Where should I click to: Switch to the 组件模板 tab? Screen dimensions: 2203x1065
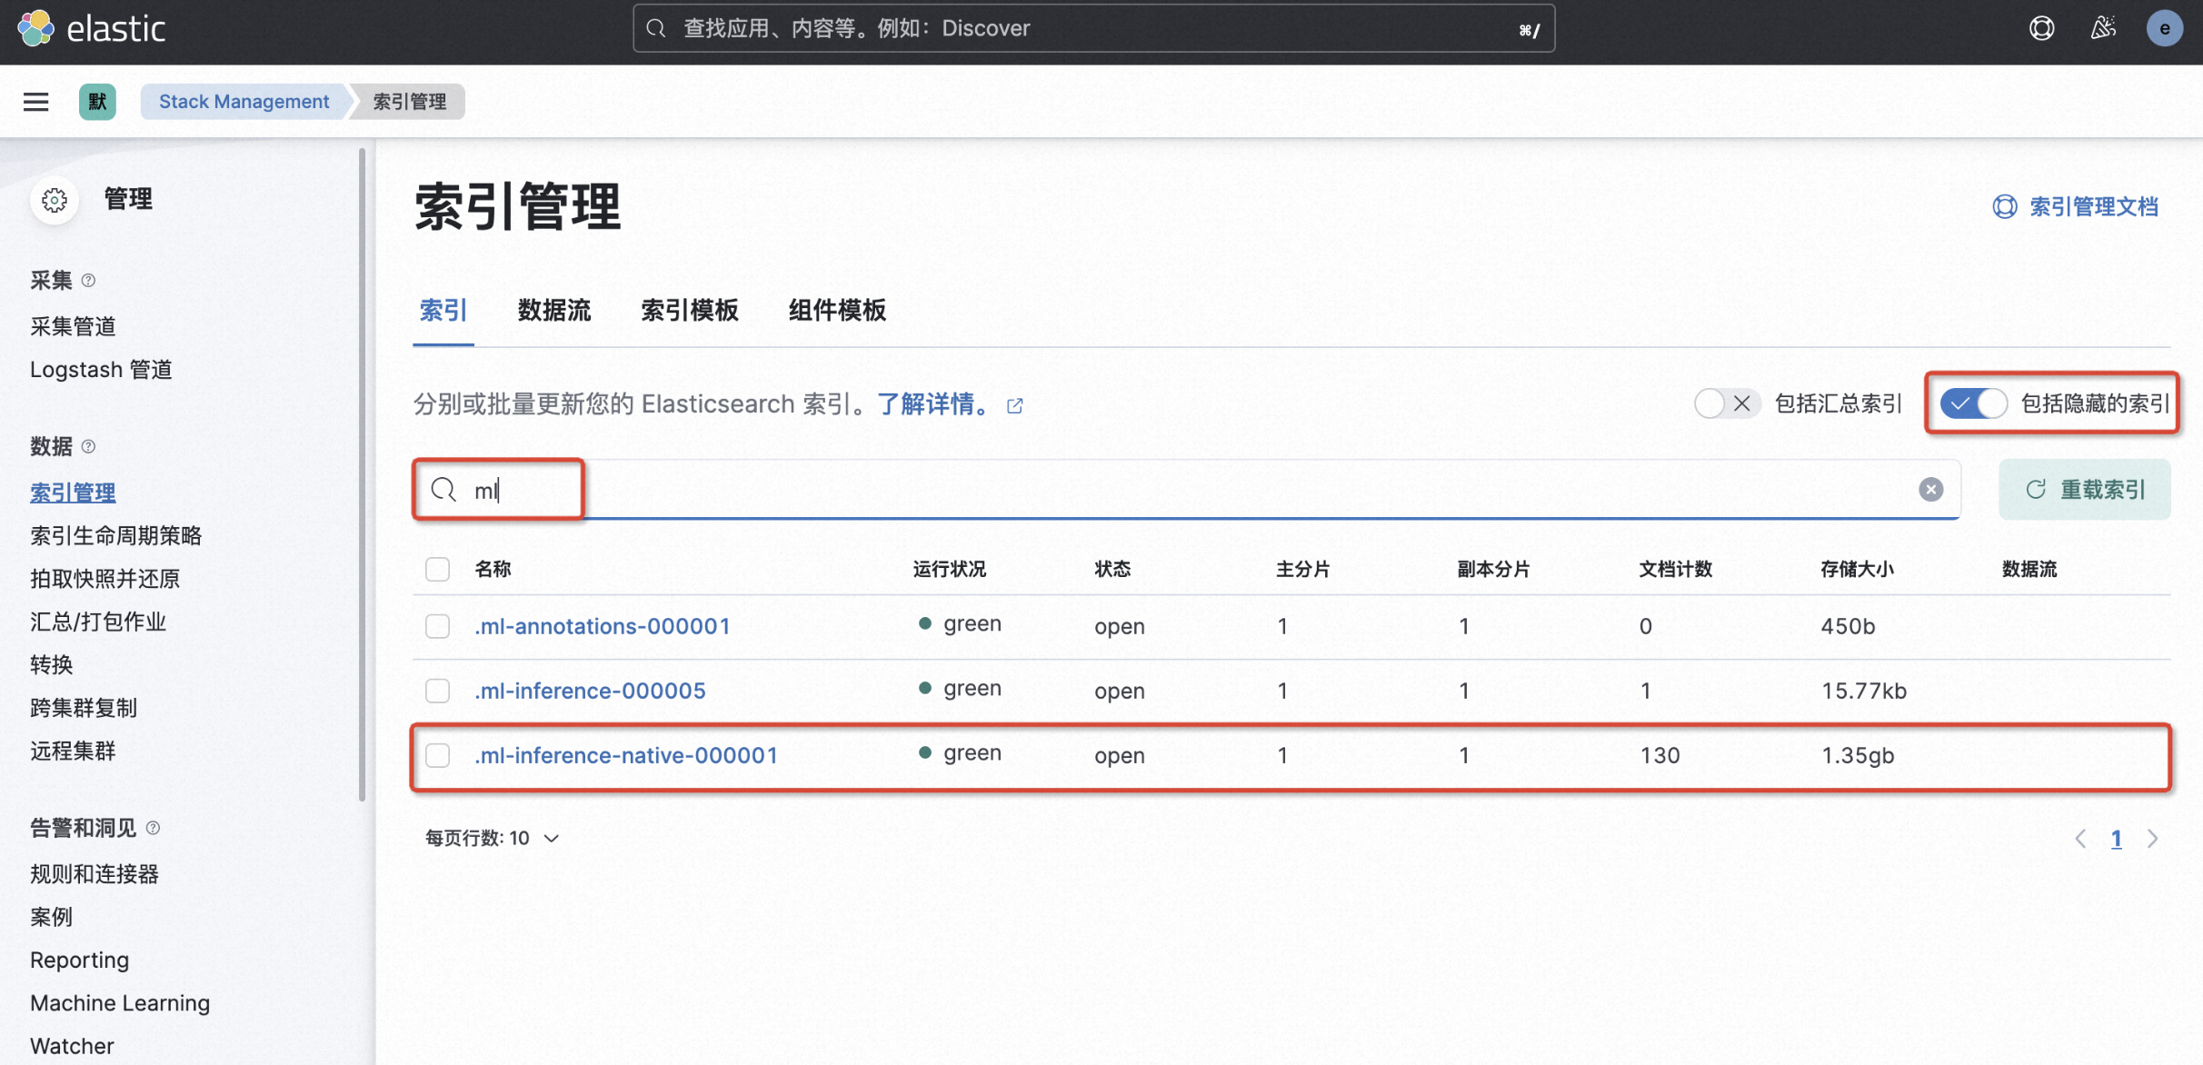click(837, 311)
